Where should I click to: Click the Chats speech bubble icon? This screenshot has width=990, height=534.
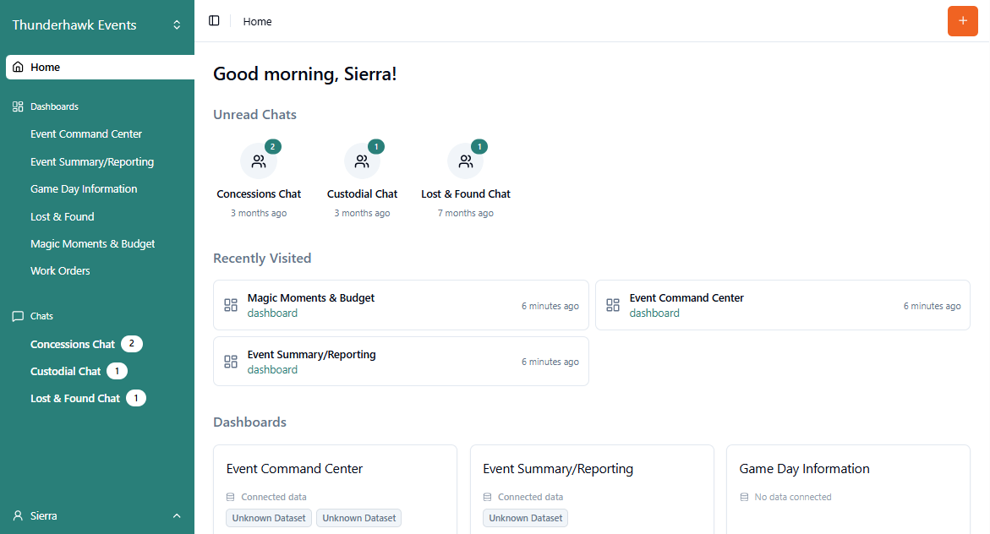pos(18,316)
